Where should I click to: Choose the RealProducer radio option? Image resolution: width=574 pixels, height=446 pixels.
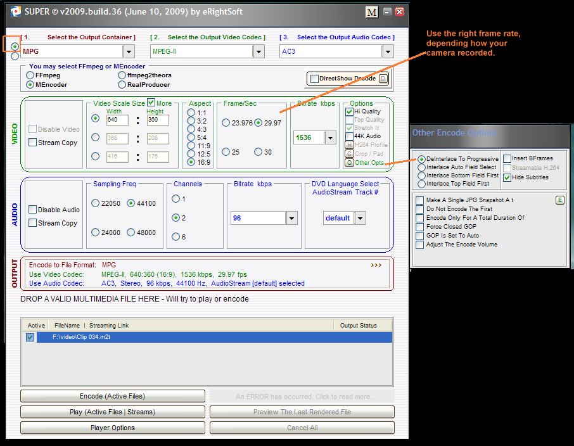point(122,85)
